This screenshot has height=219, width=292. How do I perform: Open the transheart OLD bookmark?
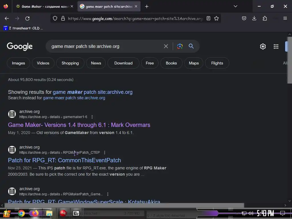click(23, 28)
